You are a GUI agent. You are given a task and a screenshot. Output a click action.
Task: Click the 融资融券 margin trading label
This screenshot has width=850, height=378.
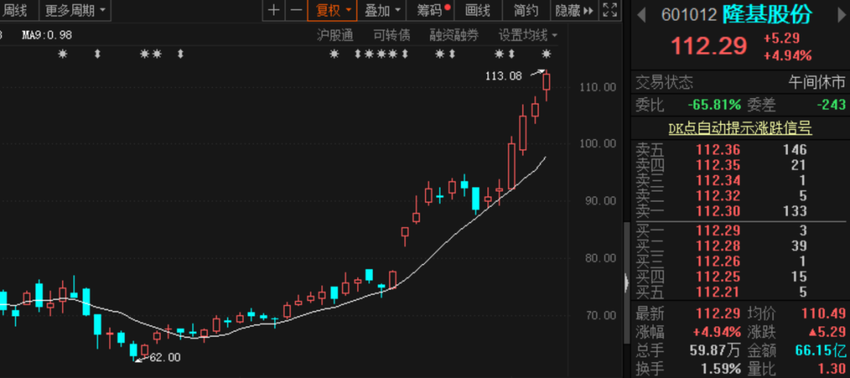[453, 35]
